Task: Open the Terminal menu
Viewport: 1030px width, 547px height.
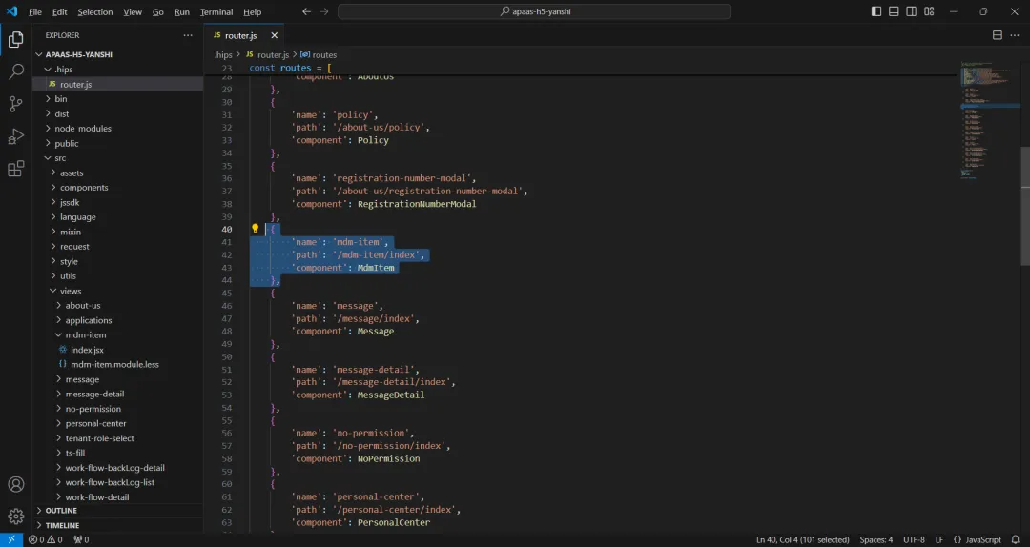Action: (x=216, y=11)
